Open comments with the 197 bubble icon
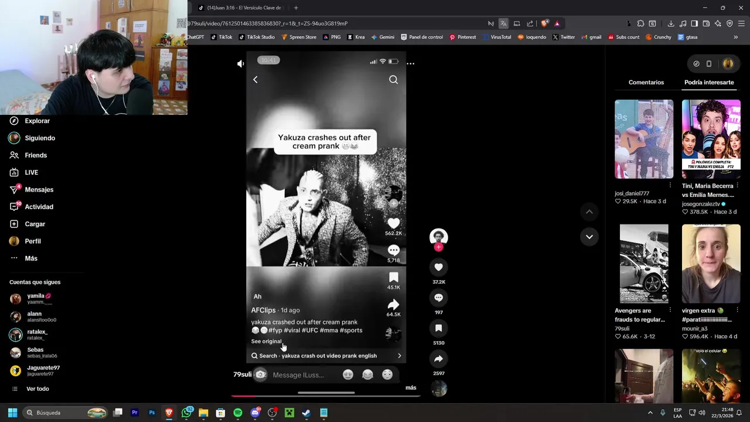The image size is (750, 422). click(438, 298)
